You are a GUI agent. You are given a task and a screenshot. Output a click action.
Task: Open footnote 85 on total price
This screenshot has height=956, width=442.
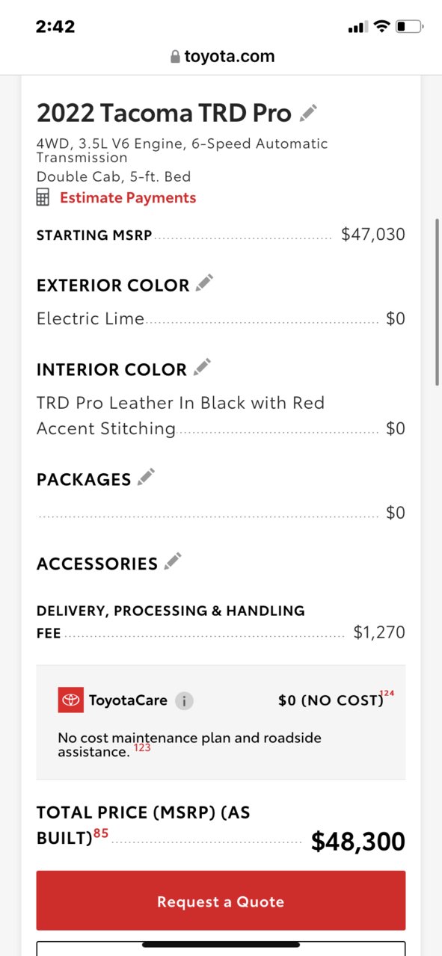click(101, 833)
